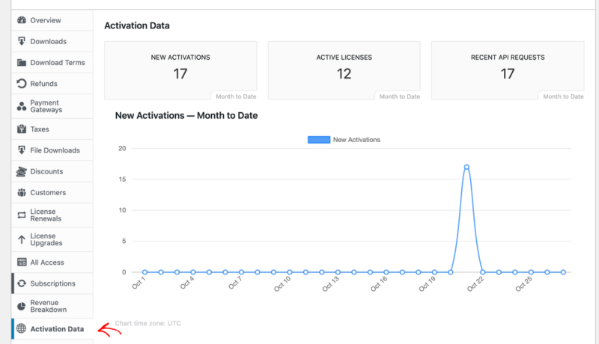
Task: Click the Oct 1 chart data point
Action: tap(145, 272)
